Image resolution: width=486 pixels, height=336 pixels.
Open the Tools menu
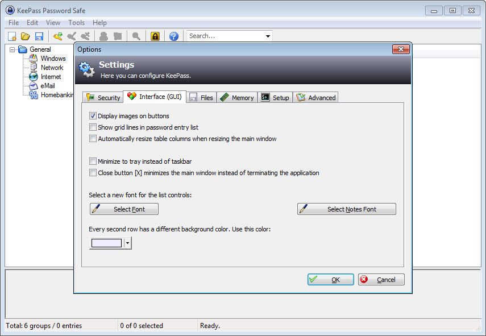pos(77,23)
